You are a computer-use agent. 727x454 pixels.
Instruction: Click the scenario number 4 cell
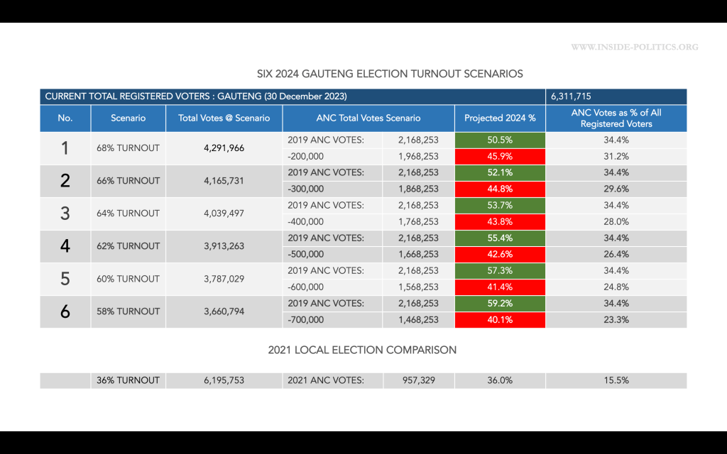tap(65, 246)
